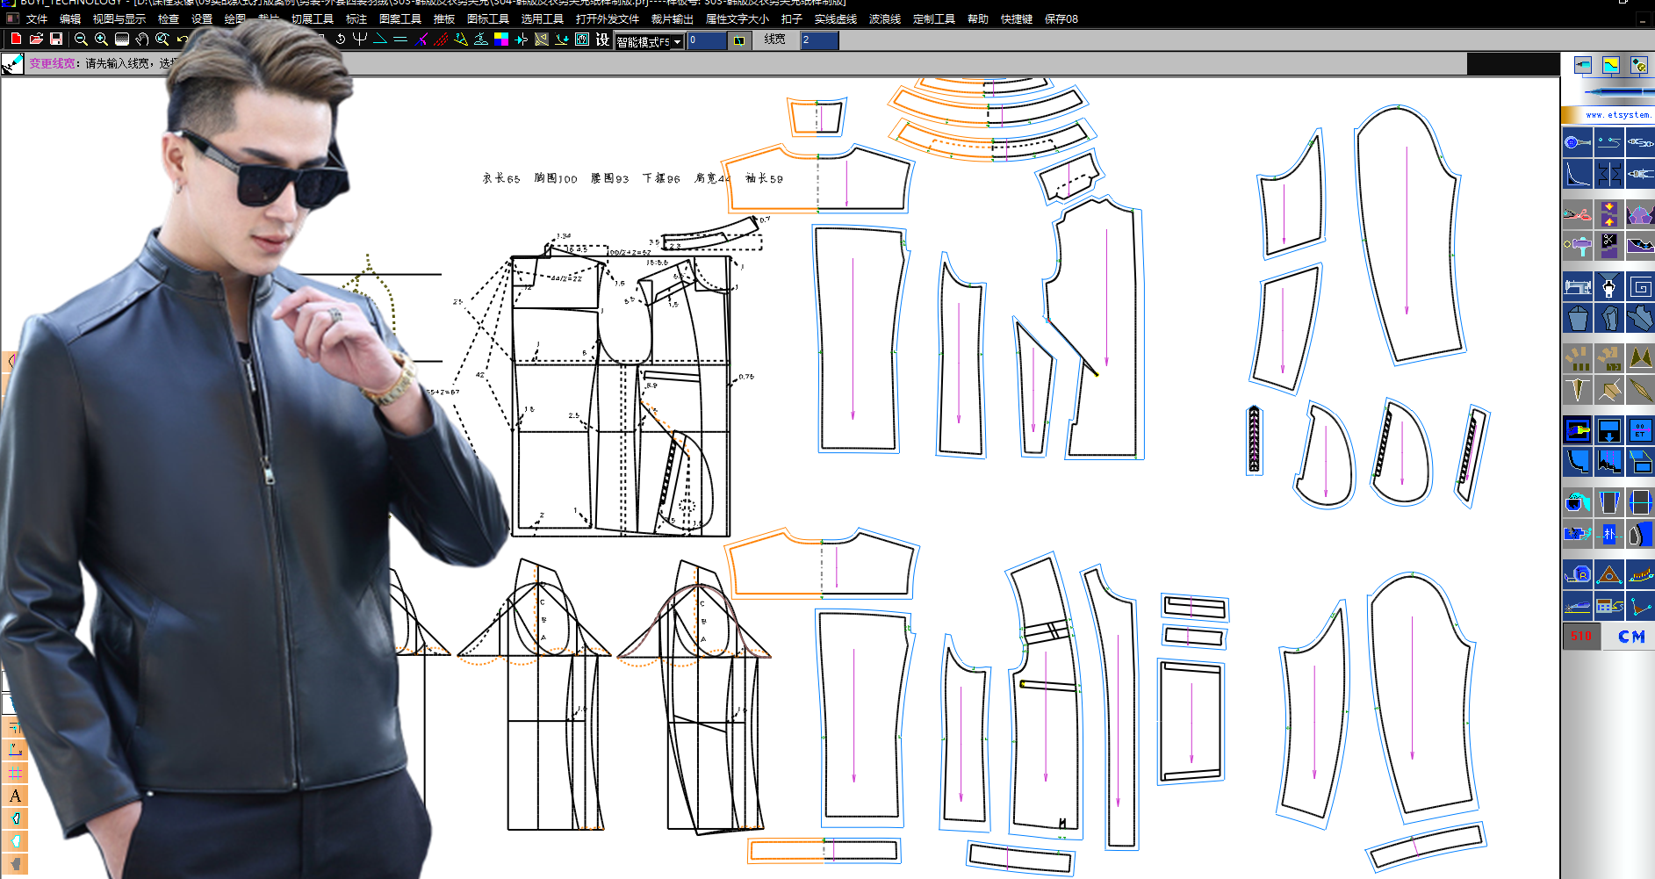Screen dimensions: 1655x879
Task: Zoom out with the minus magnifier
Action: point(81,39)
